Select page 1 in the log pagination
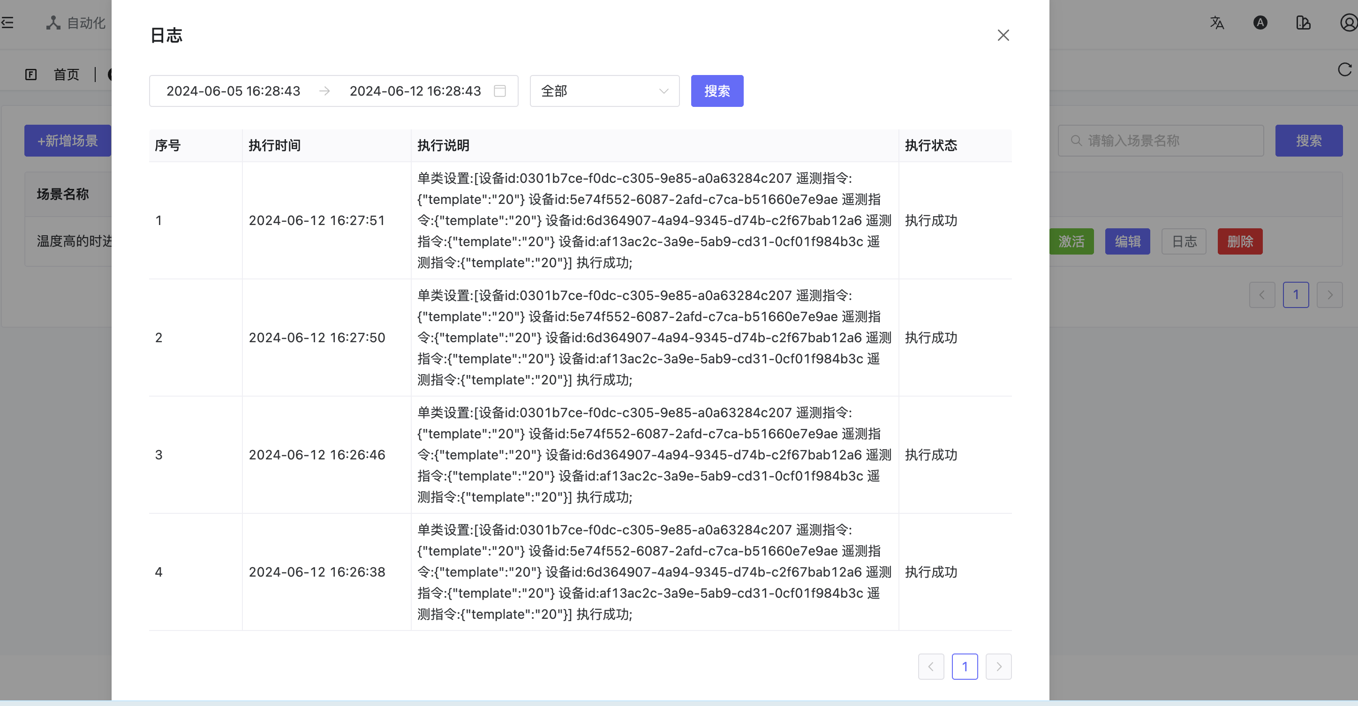The width and height of the screenshot is (1358, 706). pos(965,667)
